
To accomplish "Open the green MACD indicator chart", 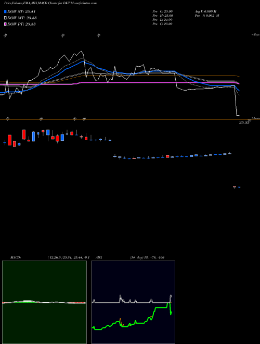I will [x=44, y=302].
